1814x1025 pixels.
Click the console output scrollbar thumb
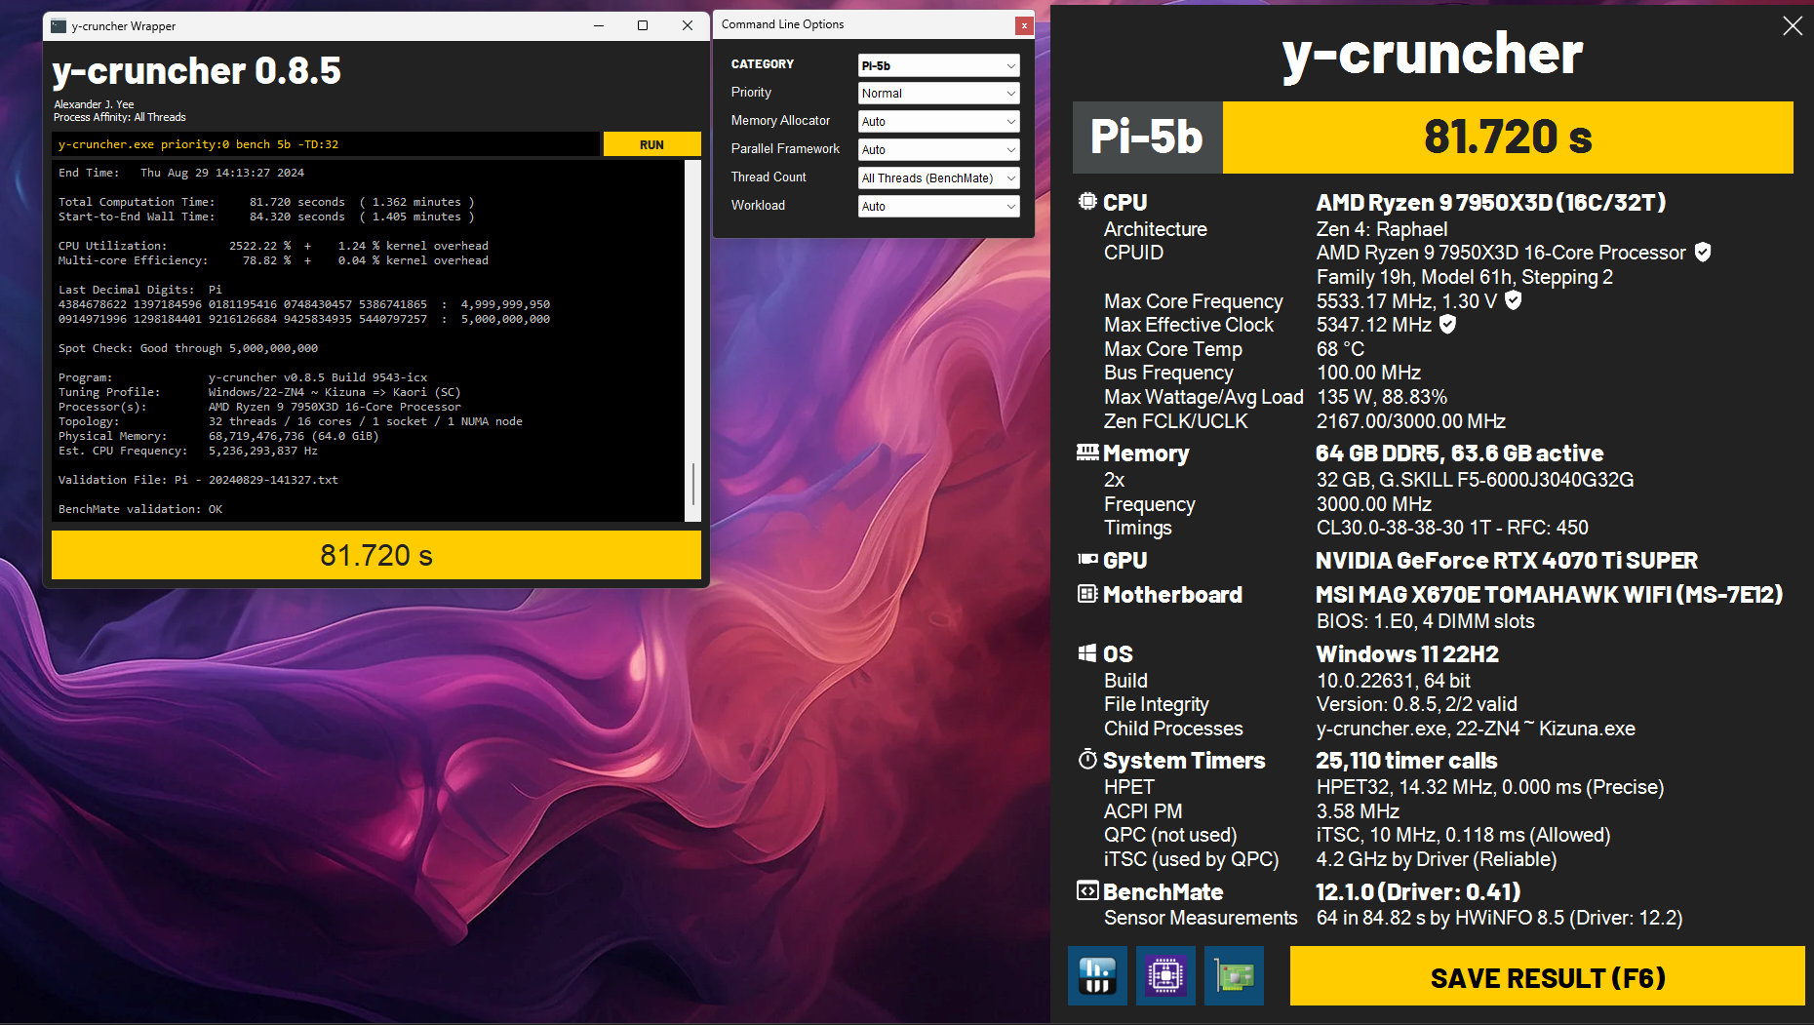(x=693, y=485)
